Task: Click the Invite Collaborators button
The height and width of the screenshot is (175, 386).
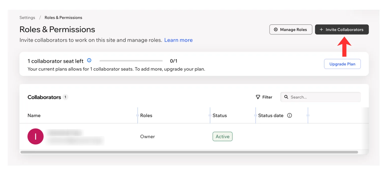Action: tap(342, 30)
